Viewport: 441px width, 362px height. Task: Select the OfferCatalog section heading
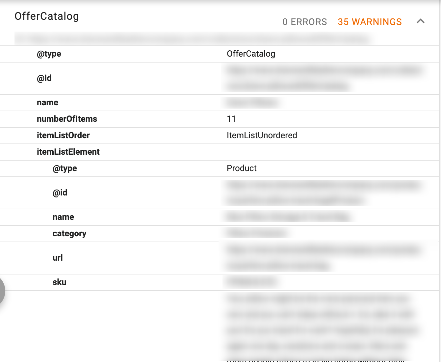[x=47, y=16]
